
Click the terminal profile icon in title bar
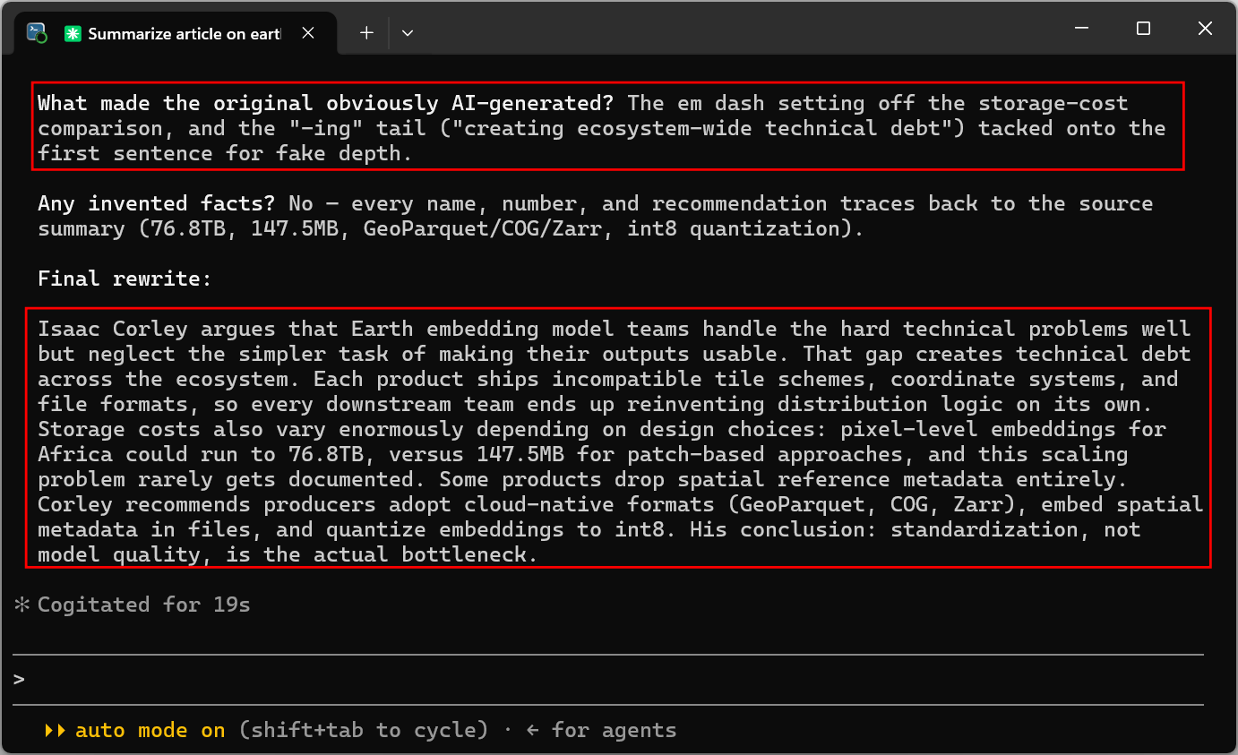37,33
